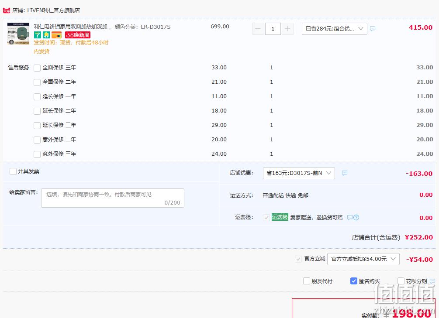Viewport: 439px width, 318px height.
Task: Increase quantity with the plus button
Action: click(x=287, y=29)
